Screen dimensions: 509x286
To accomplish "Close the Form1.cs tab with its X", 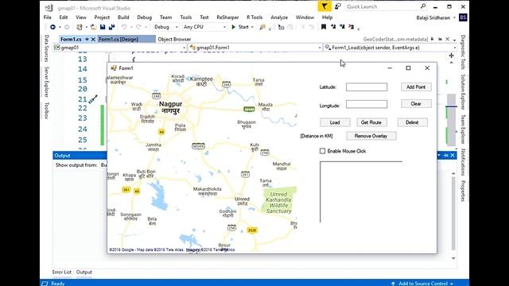I will click(93, 39).
